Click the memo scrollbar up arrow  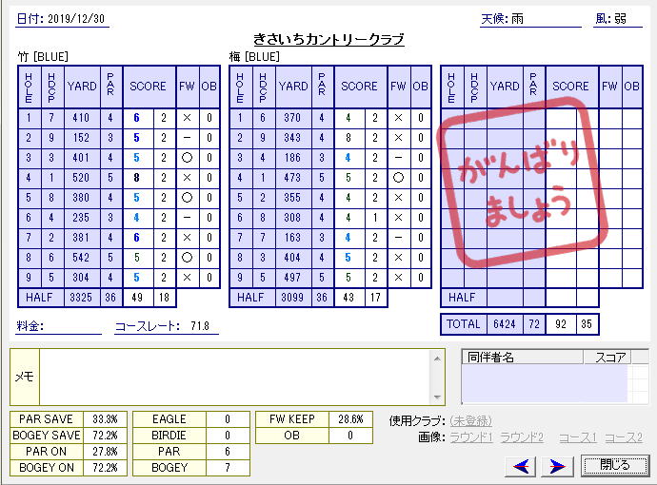[437, 357]
